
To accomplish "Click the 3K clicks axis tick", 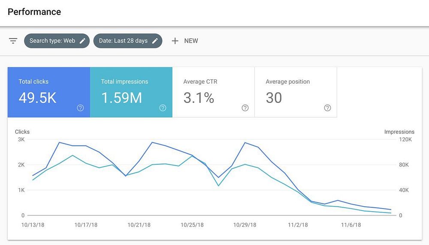I will (x=21, y=139).
